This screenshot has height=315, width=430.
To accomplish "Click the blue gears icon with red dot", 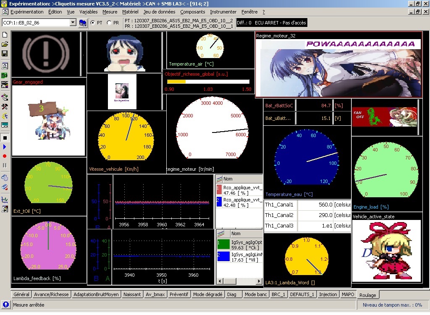I will 5,187.
